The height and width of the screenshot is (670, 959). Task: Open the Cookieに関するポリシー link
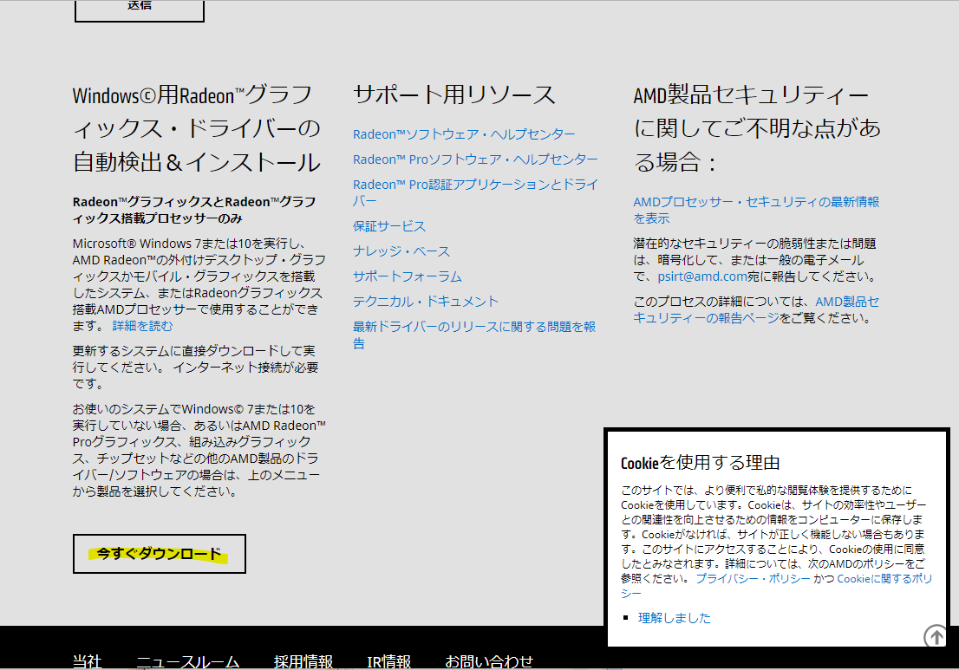(x=777, y=586)
